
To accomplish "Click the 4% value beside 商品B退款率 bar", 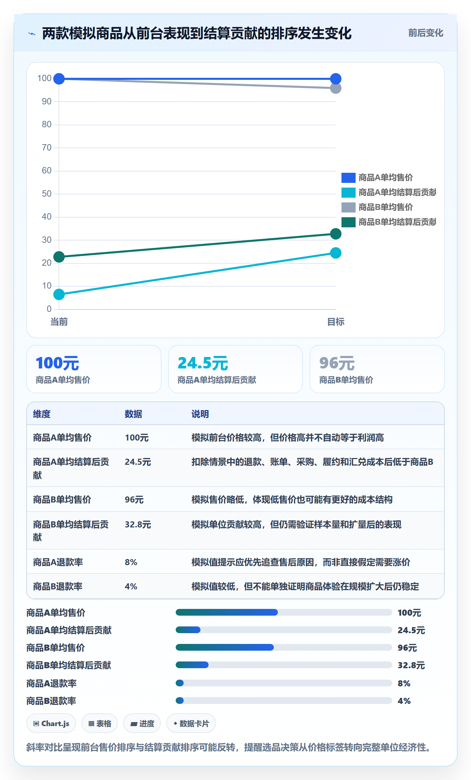I will (404, 701).
